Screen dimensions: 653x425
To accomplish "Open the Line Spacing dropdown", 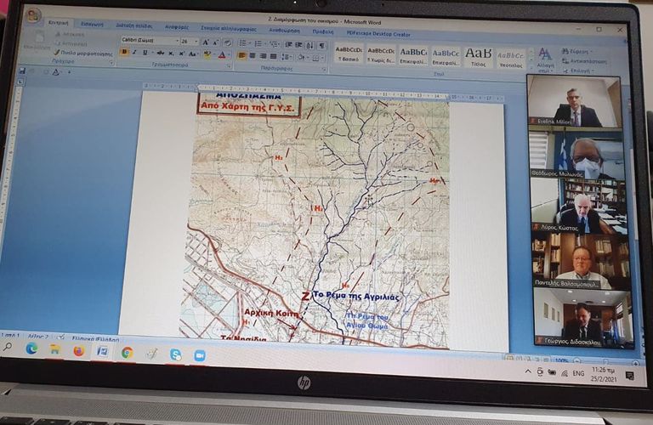I will [286, 57].
